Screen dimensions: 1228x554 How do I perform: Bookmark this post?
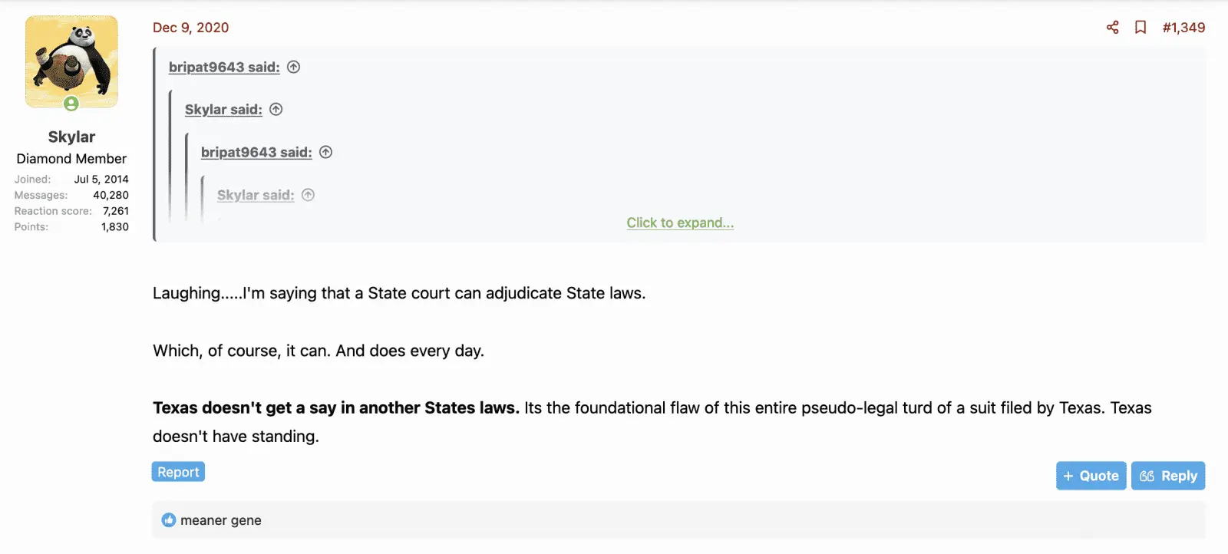point(1141,28)
